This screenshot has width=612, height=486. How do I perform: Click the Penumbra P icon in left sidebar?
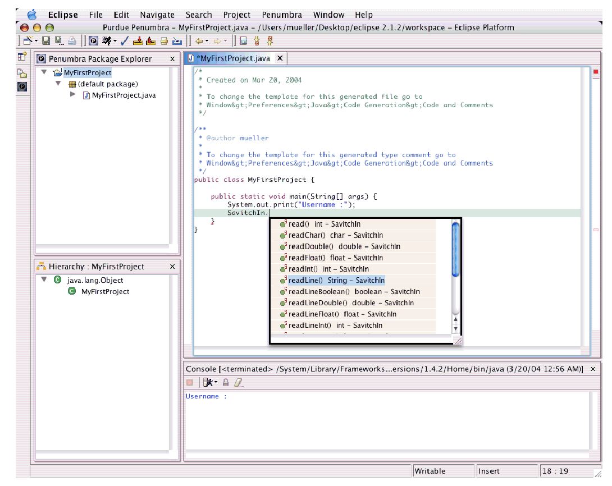[22, 86]
